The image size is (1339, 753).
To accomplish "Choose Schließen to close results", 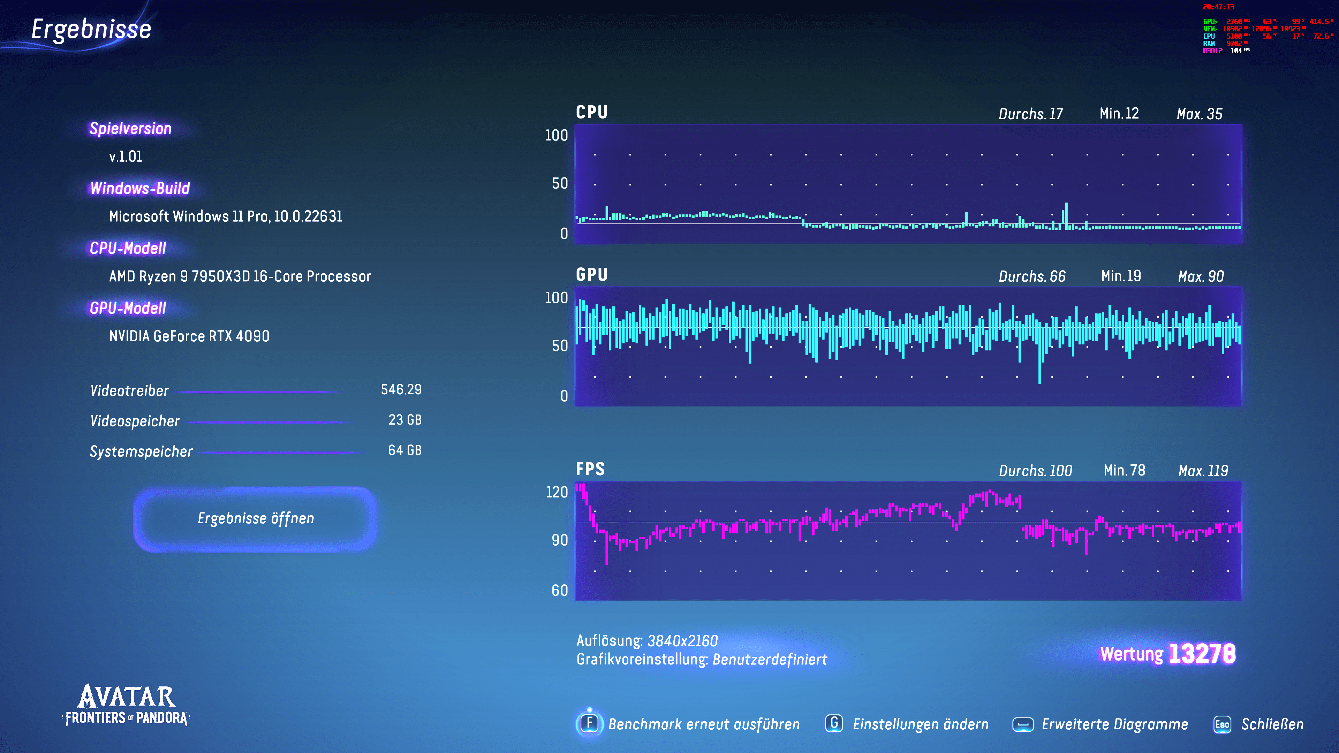I will pyautogui.click(x=1272, y=724).
